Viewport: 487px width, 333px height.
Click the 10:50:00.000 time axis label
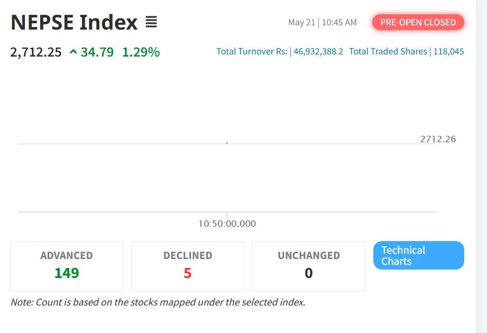tap(227, 224)
